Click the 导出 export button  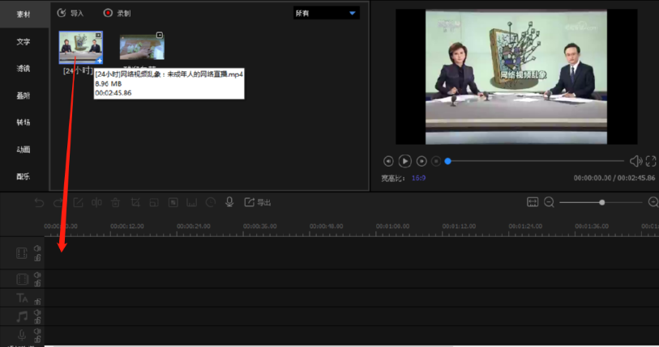click(x=258, y=202)
